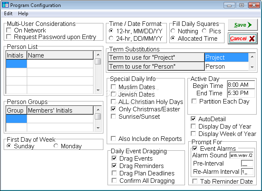Click the Cancel button
The height and width of the screenshot is (191, 262).
pos(243,39)
